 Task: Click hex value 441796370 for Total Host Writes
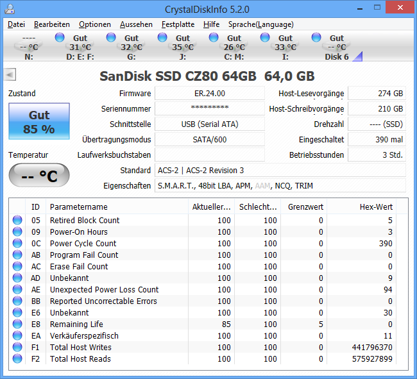372,348
